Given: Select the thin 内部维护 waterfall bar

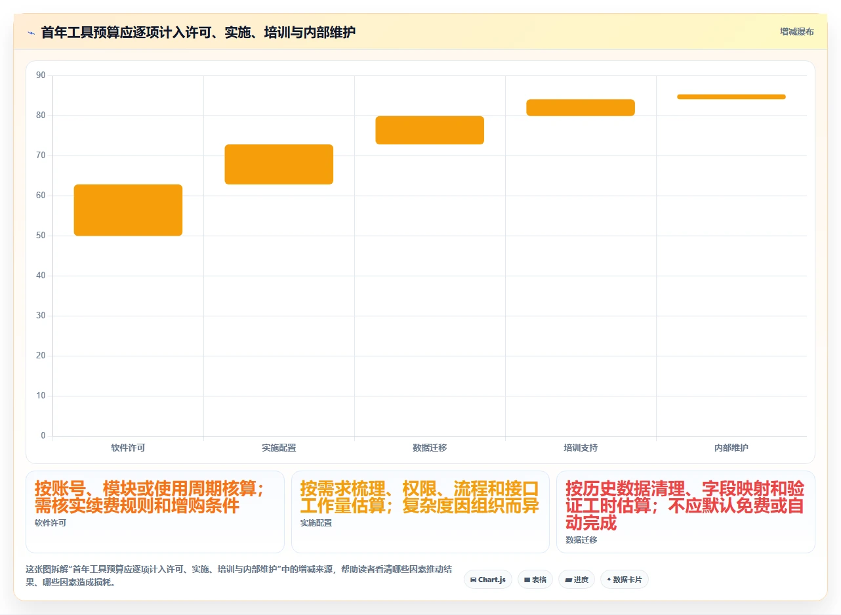Looking at the screenshot, I should 731,96.
